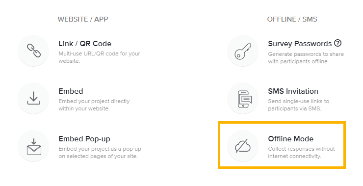This screenshot has width=363, height=186.
Task: Click the Multi-use URL/QR code description text
Action: point(99,57)
